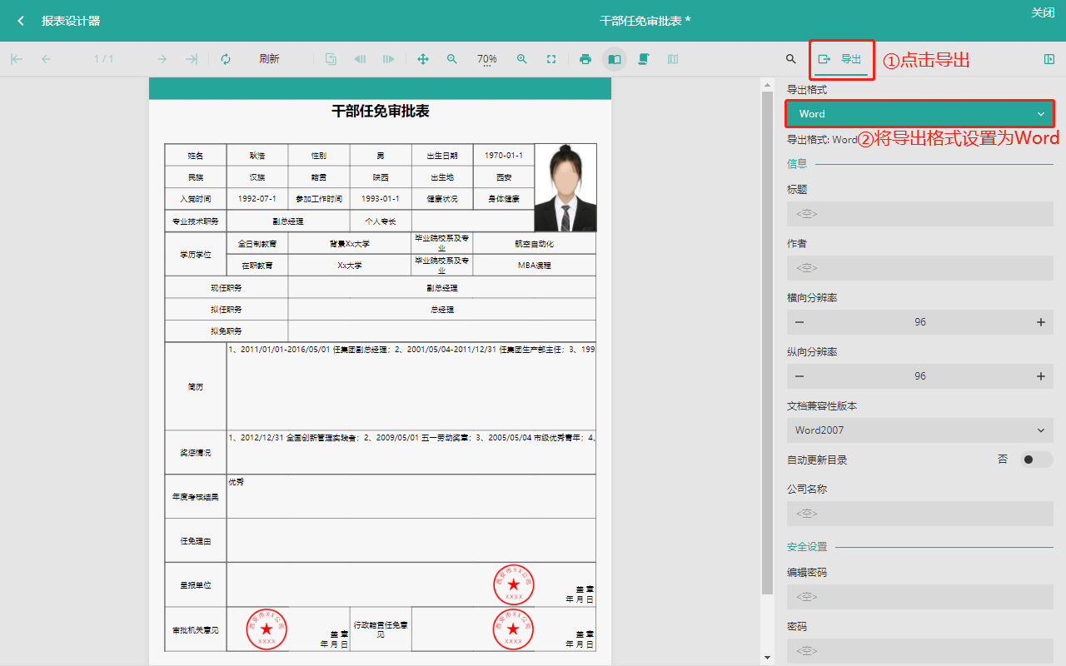This screenshot has height=666, width=1066.
Task: Click the 关闭 button
Action: pos(1043,12)
